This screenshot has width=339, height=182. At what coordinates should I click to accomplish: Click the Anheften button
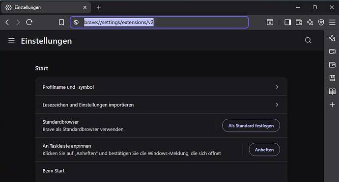tap(264, 150)
